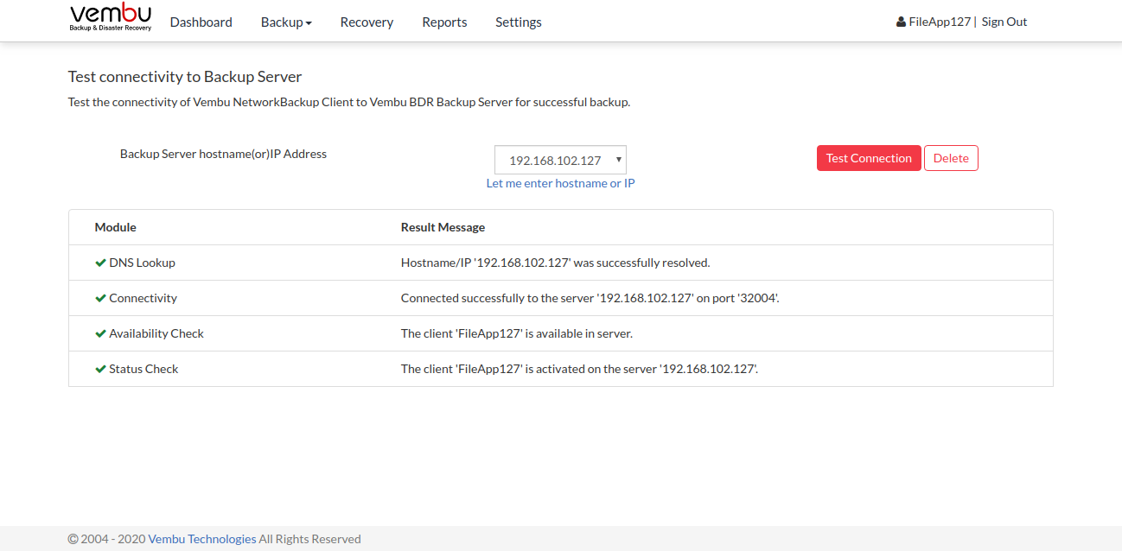This screenshot has height=551, width=1122.
Task: Open the Reports section
Action: pyautogui.click(x=444, y=22)
